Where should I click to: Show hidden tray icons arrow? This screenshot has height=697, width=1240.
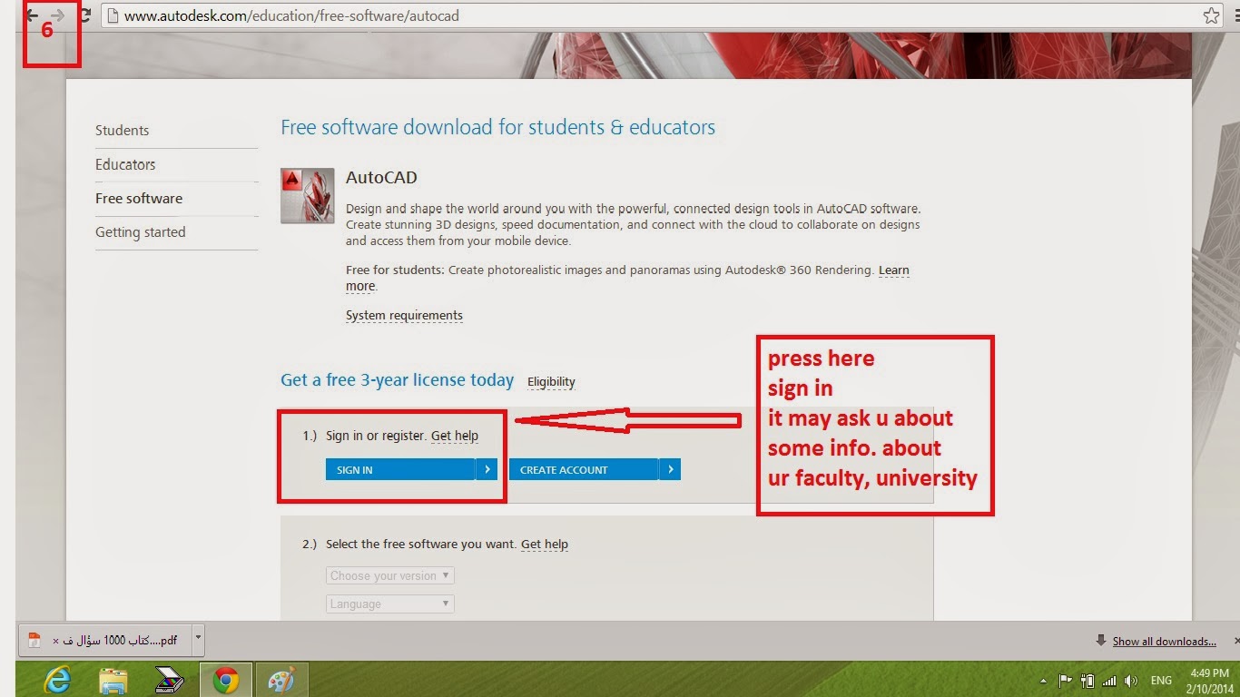pyautogui.click(x=1044, y=681)
